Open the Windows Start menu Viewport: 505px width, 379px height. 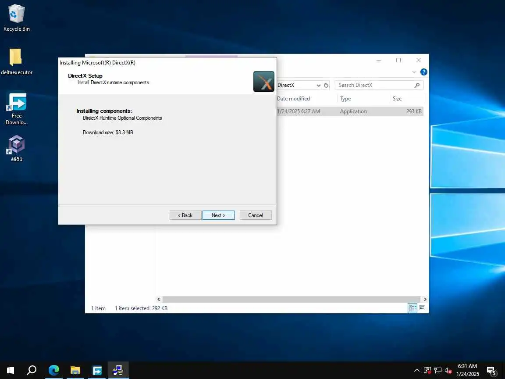(11, 370)
